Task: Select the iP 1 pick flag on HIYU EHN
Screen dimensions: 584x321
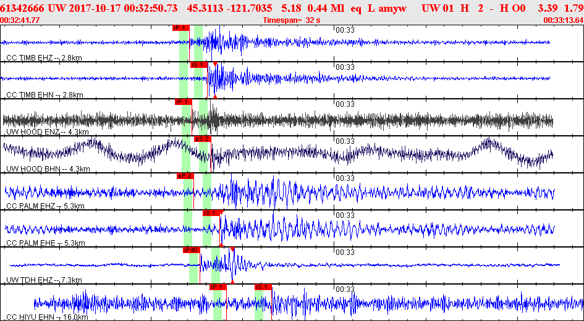Action: 218,287
